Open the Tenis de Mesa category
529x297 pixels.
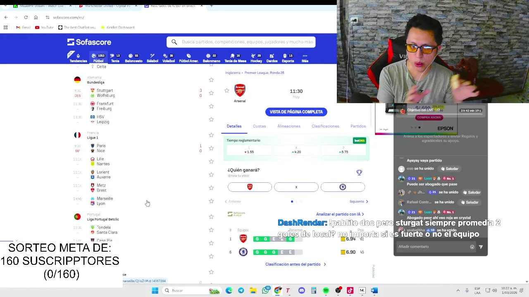coord(235,58)
